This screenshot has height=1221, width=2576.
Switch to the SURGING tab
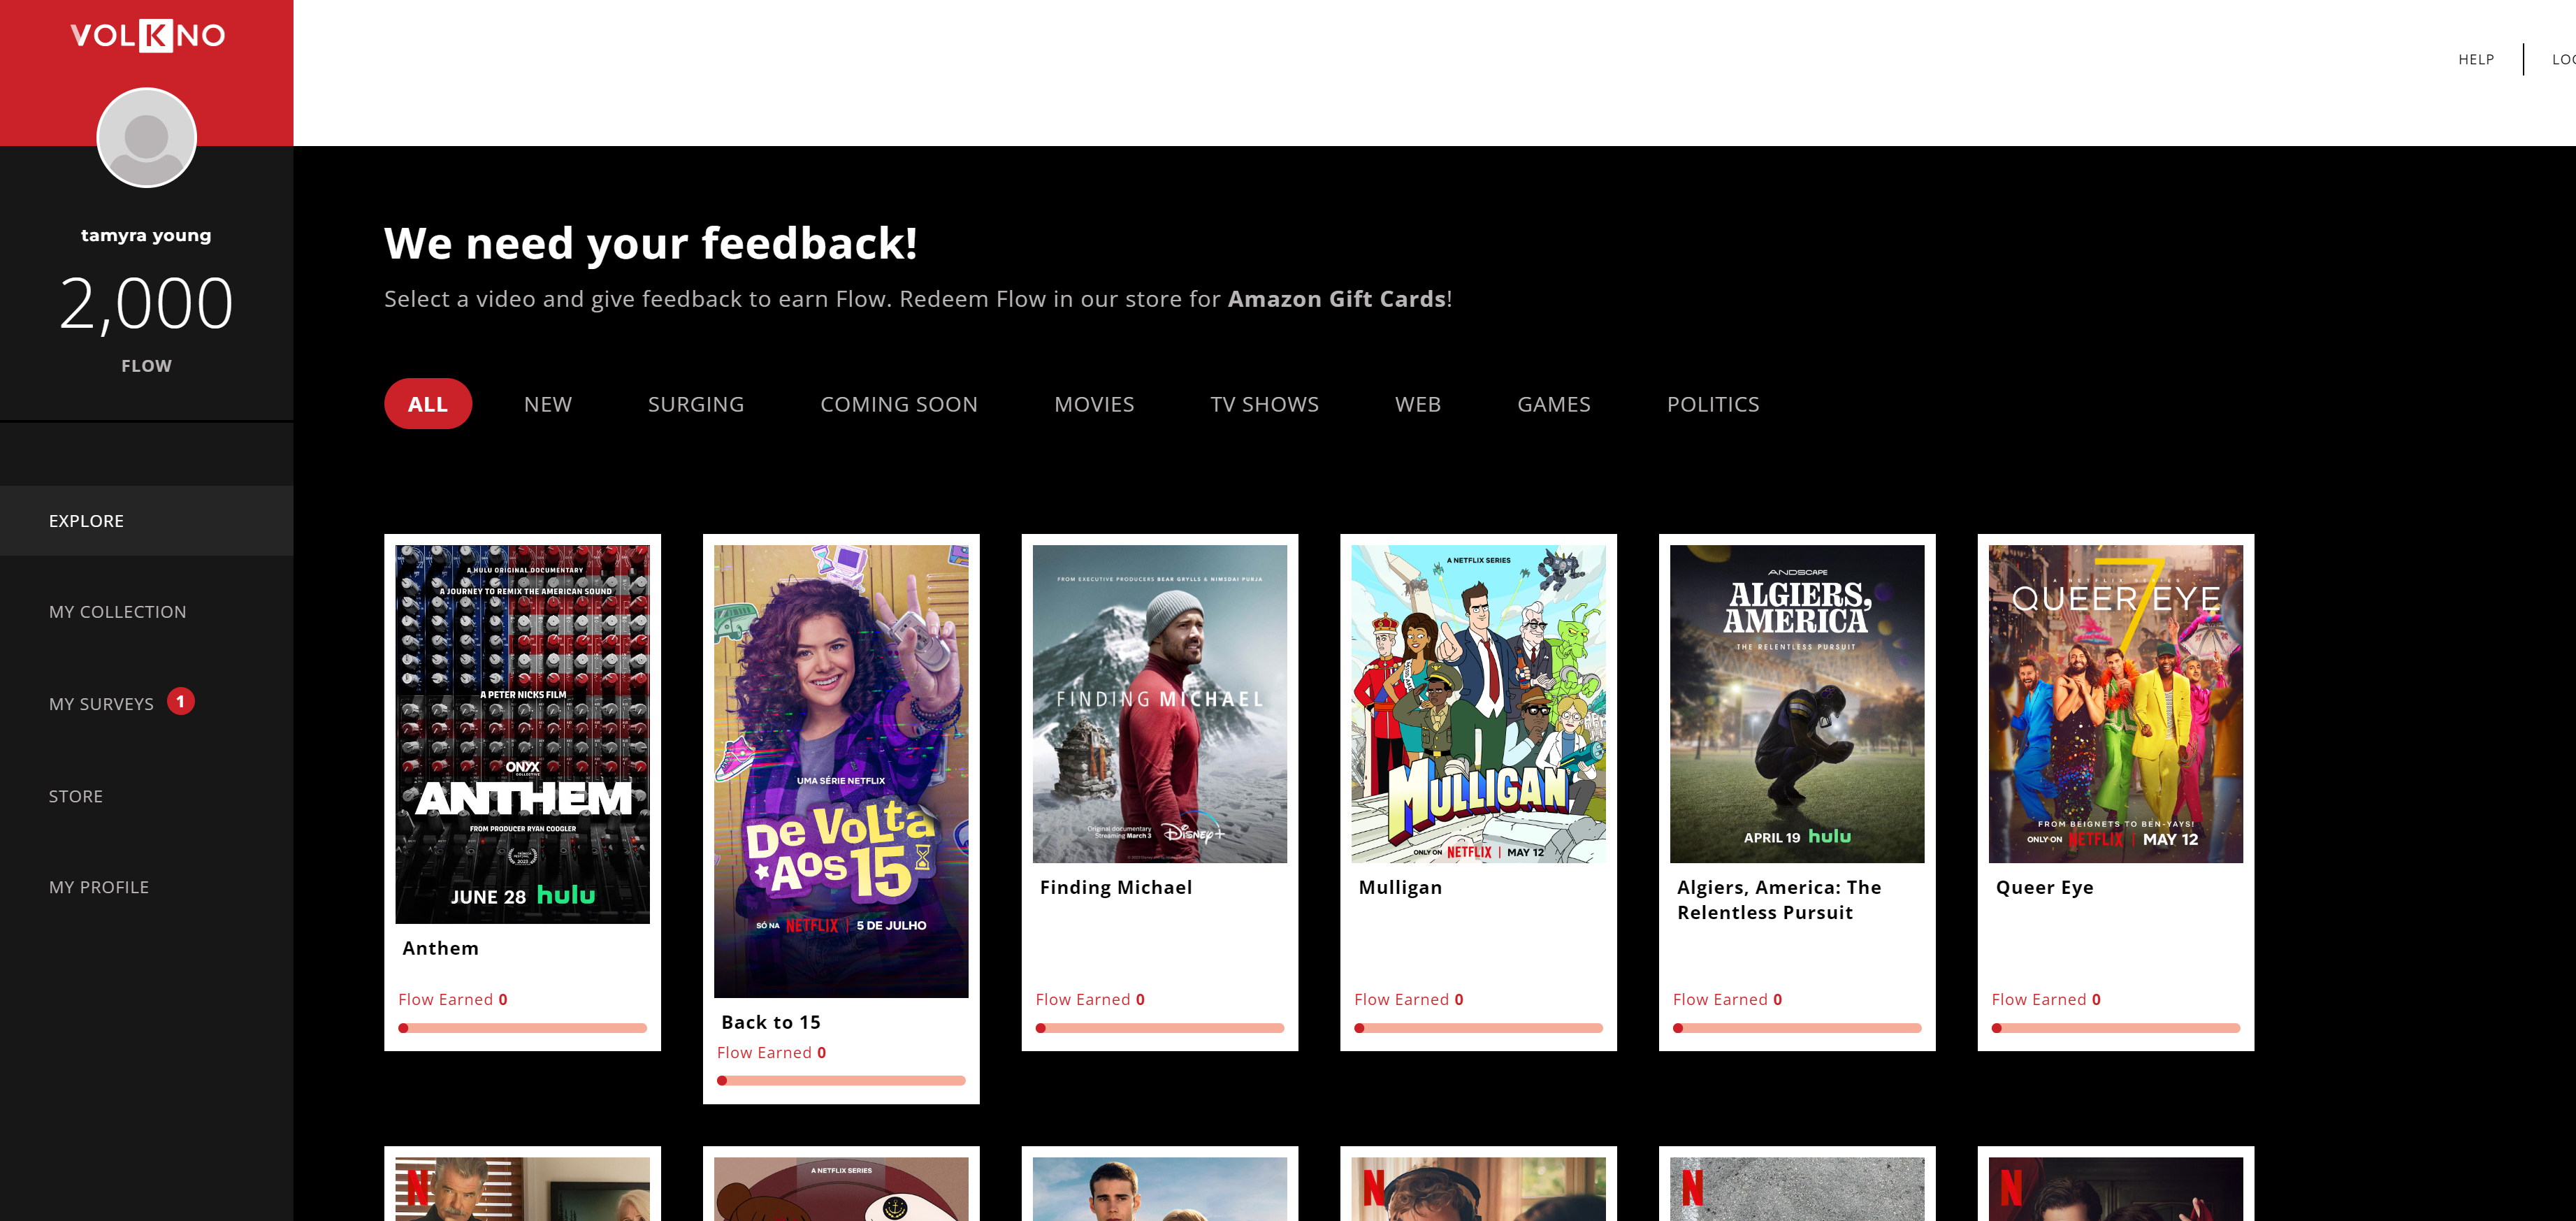(695, 404)
